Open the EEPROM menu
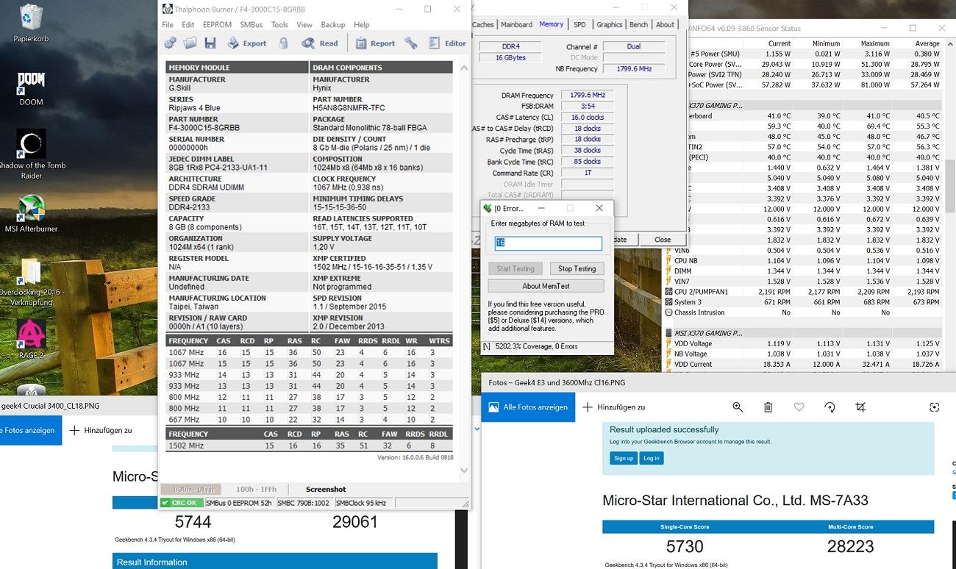The height and width of the screenshot is (569, 956). pos(217,24)
